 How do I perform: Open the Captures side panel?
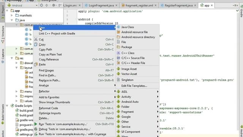[3, 56]
